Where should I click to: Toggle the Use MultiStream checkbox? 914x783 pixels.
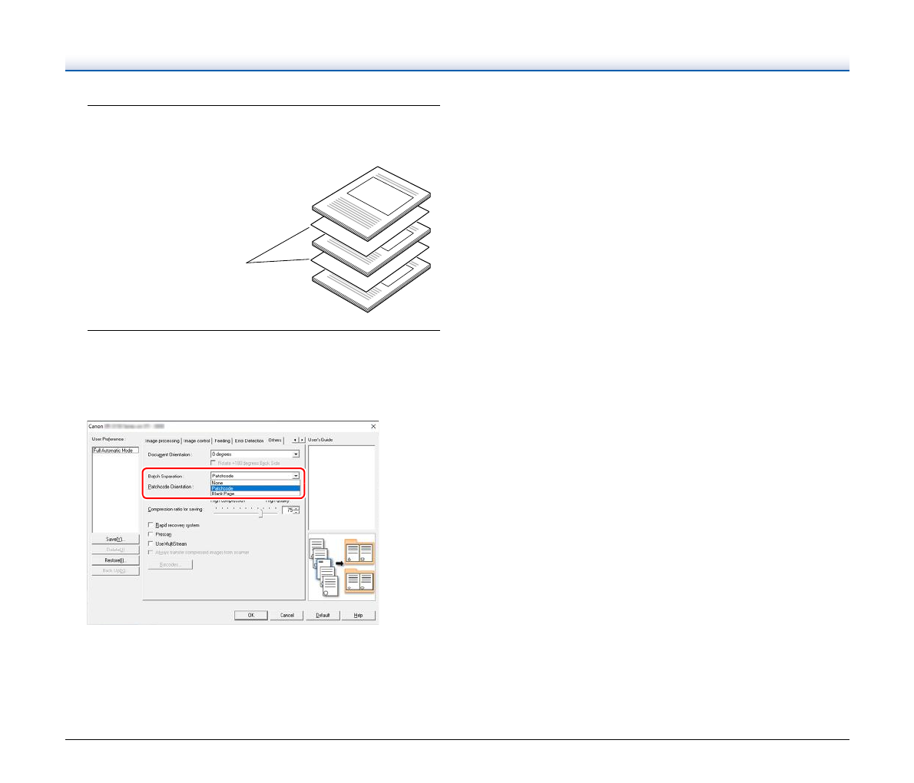coord(151,543)
